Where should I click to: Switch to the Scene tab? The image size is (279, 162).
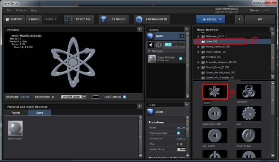40,113
